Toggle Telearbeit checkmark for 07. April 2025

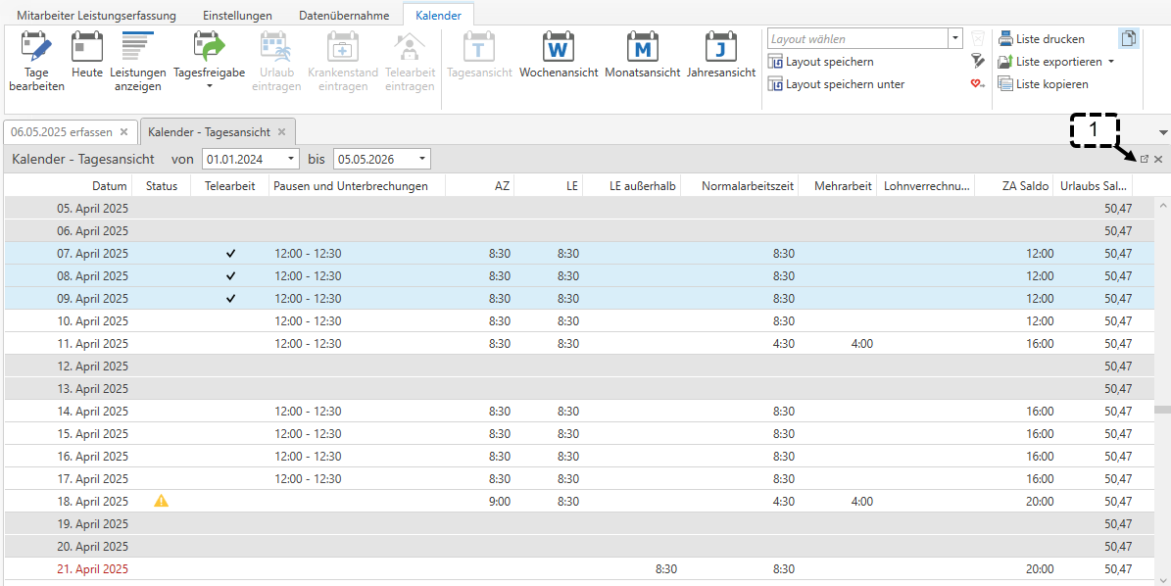(230, 254)
